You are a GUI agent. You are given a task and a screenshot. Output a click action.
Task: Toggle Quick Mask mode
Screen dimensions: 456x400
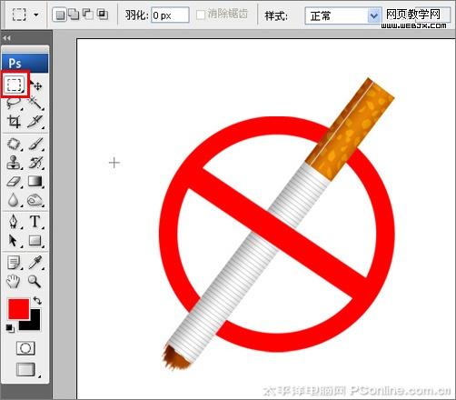[25, 348]
